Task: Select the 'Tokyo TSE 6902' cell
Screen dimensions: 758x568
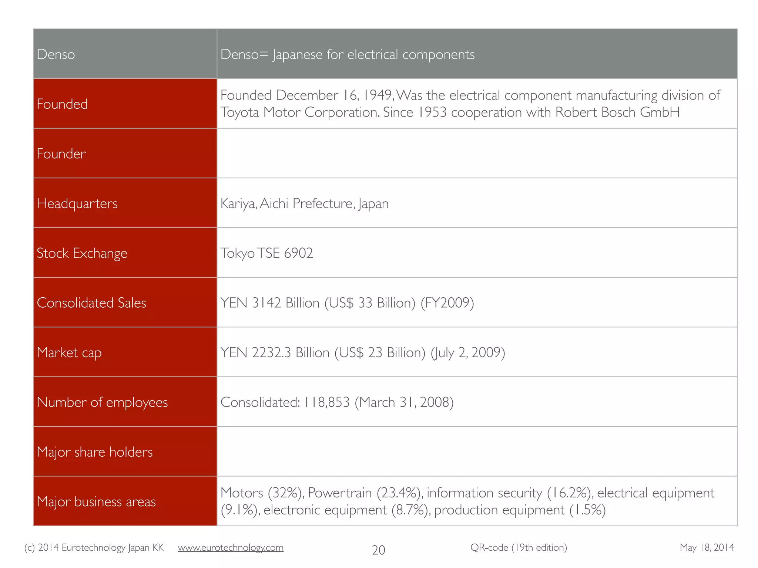Action: (x=477, y=253)
